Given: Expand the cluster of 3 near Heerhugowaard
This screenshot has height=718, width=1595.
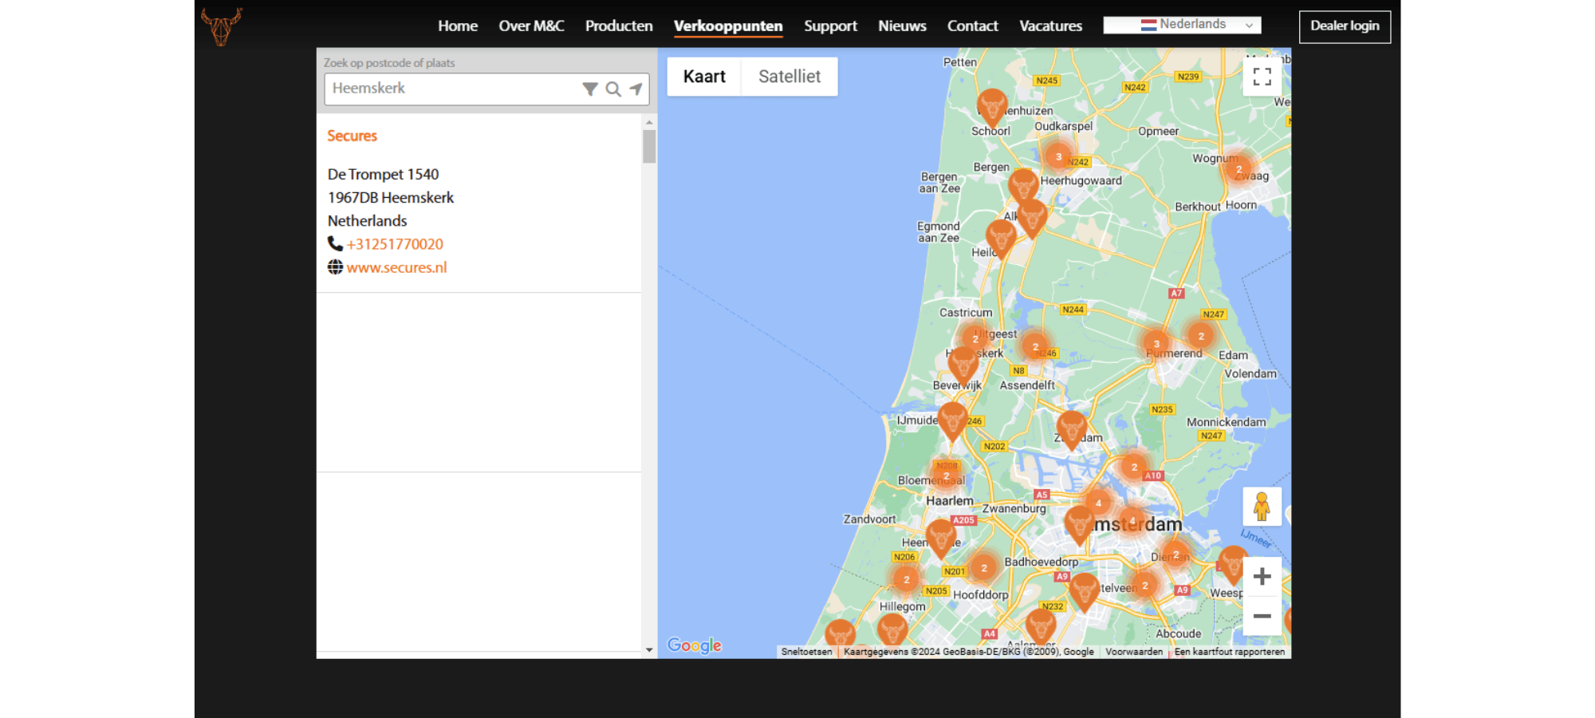Looking at the screenshot, I should coord(1058,156).
